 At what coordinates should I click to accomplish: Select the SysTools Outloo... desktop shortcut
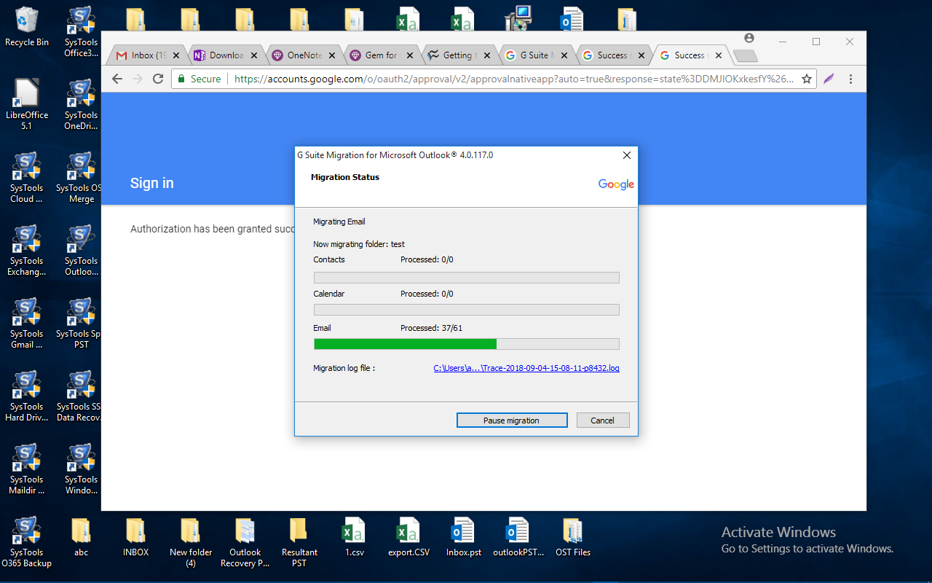(81, 250)
